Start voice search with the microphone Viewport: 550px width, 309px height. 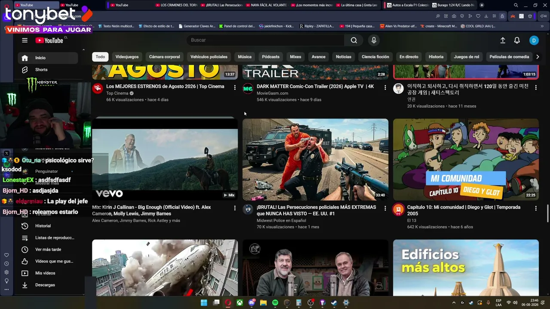374,40
